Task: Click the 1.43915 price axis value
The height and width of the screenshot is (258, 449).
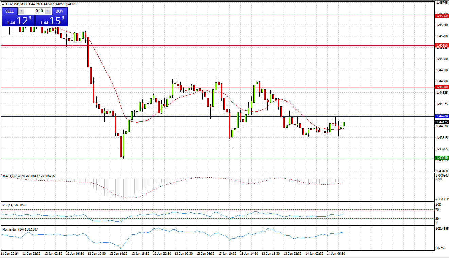Action: pyautogui.click(x=442, y=137)
